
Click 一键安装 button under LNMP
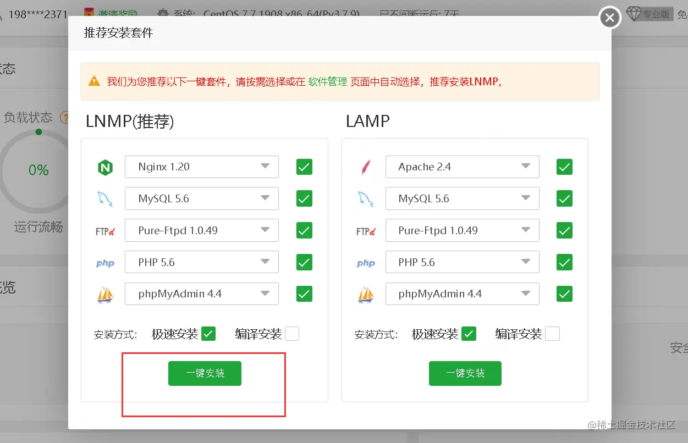point(205,373)
